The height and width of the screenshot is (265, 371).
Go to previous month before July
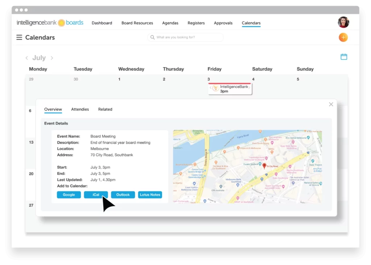[x=26, y=58]
